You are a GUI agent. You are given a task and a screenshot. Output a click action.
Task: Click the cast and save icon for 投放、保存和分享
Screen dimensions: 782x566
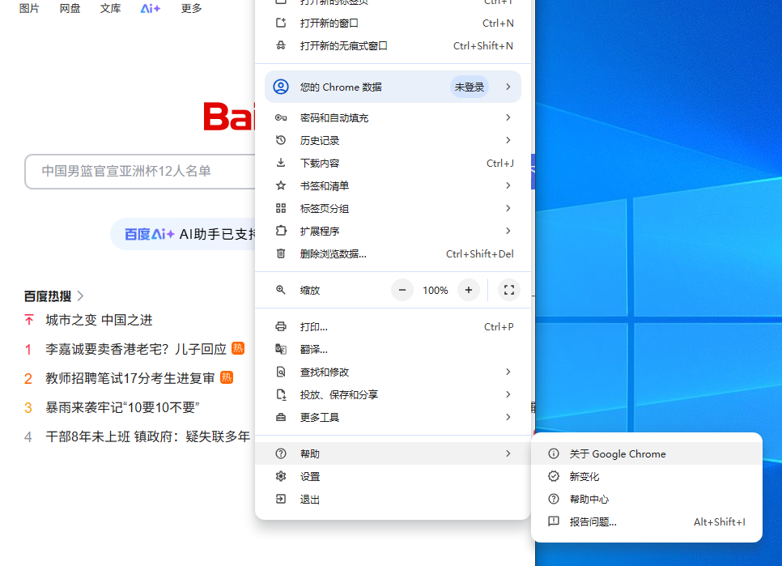point(281,394)
